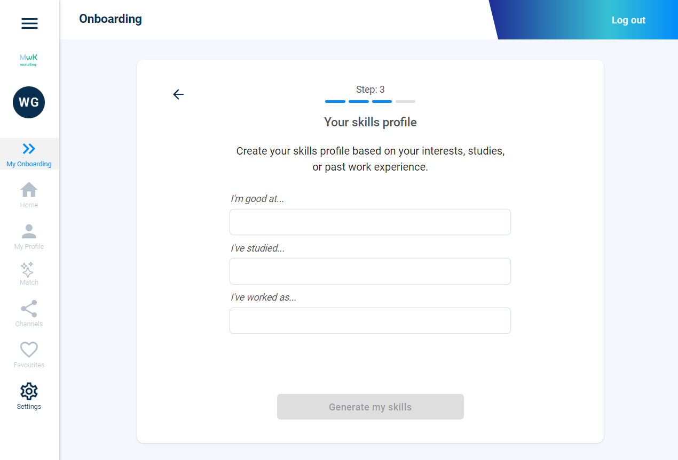Screen dimensions: 678x460
Task: Focus the I'm good at field
Action: (370, 222)
